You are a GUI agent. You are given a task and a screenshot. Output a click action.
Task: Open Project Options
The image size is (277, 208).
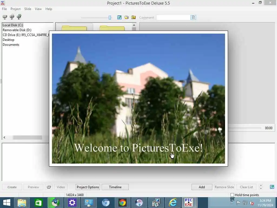[x=88, y=187]
